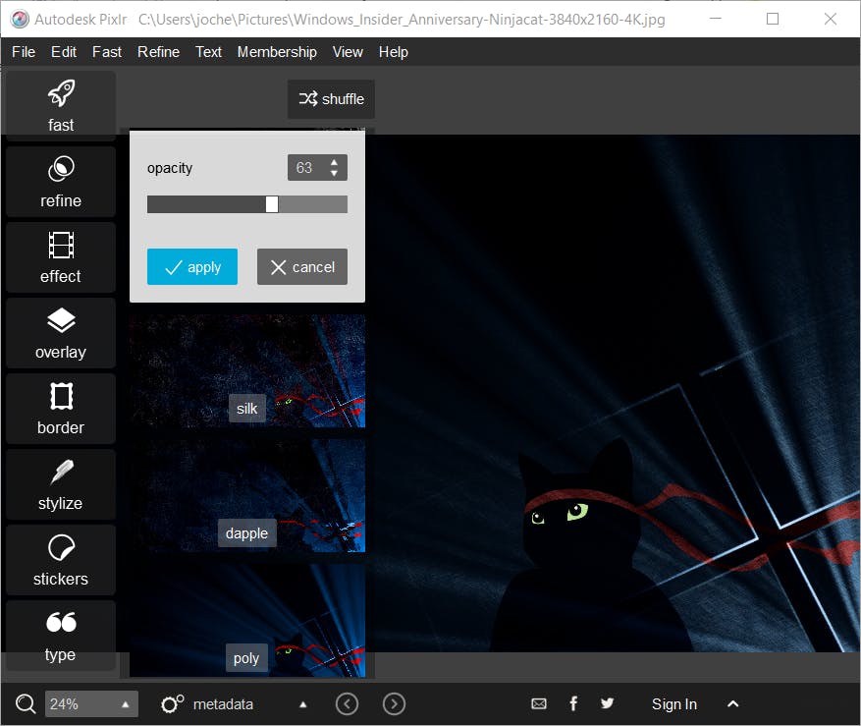861x726 pixels.
Task: Increase opacity with up stepper arrow
Action: [334, 162]
